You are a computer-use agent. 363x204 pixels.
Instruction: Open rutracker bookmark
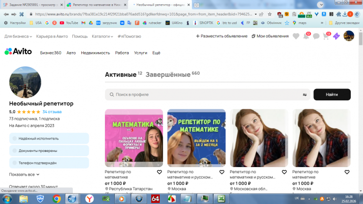(152, 23)
